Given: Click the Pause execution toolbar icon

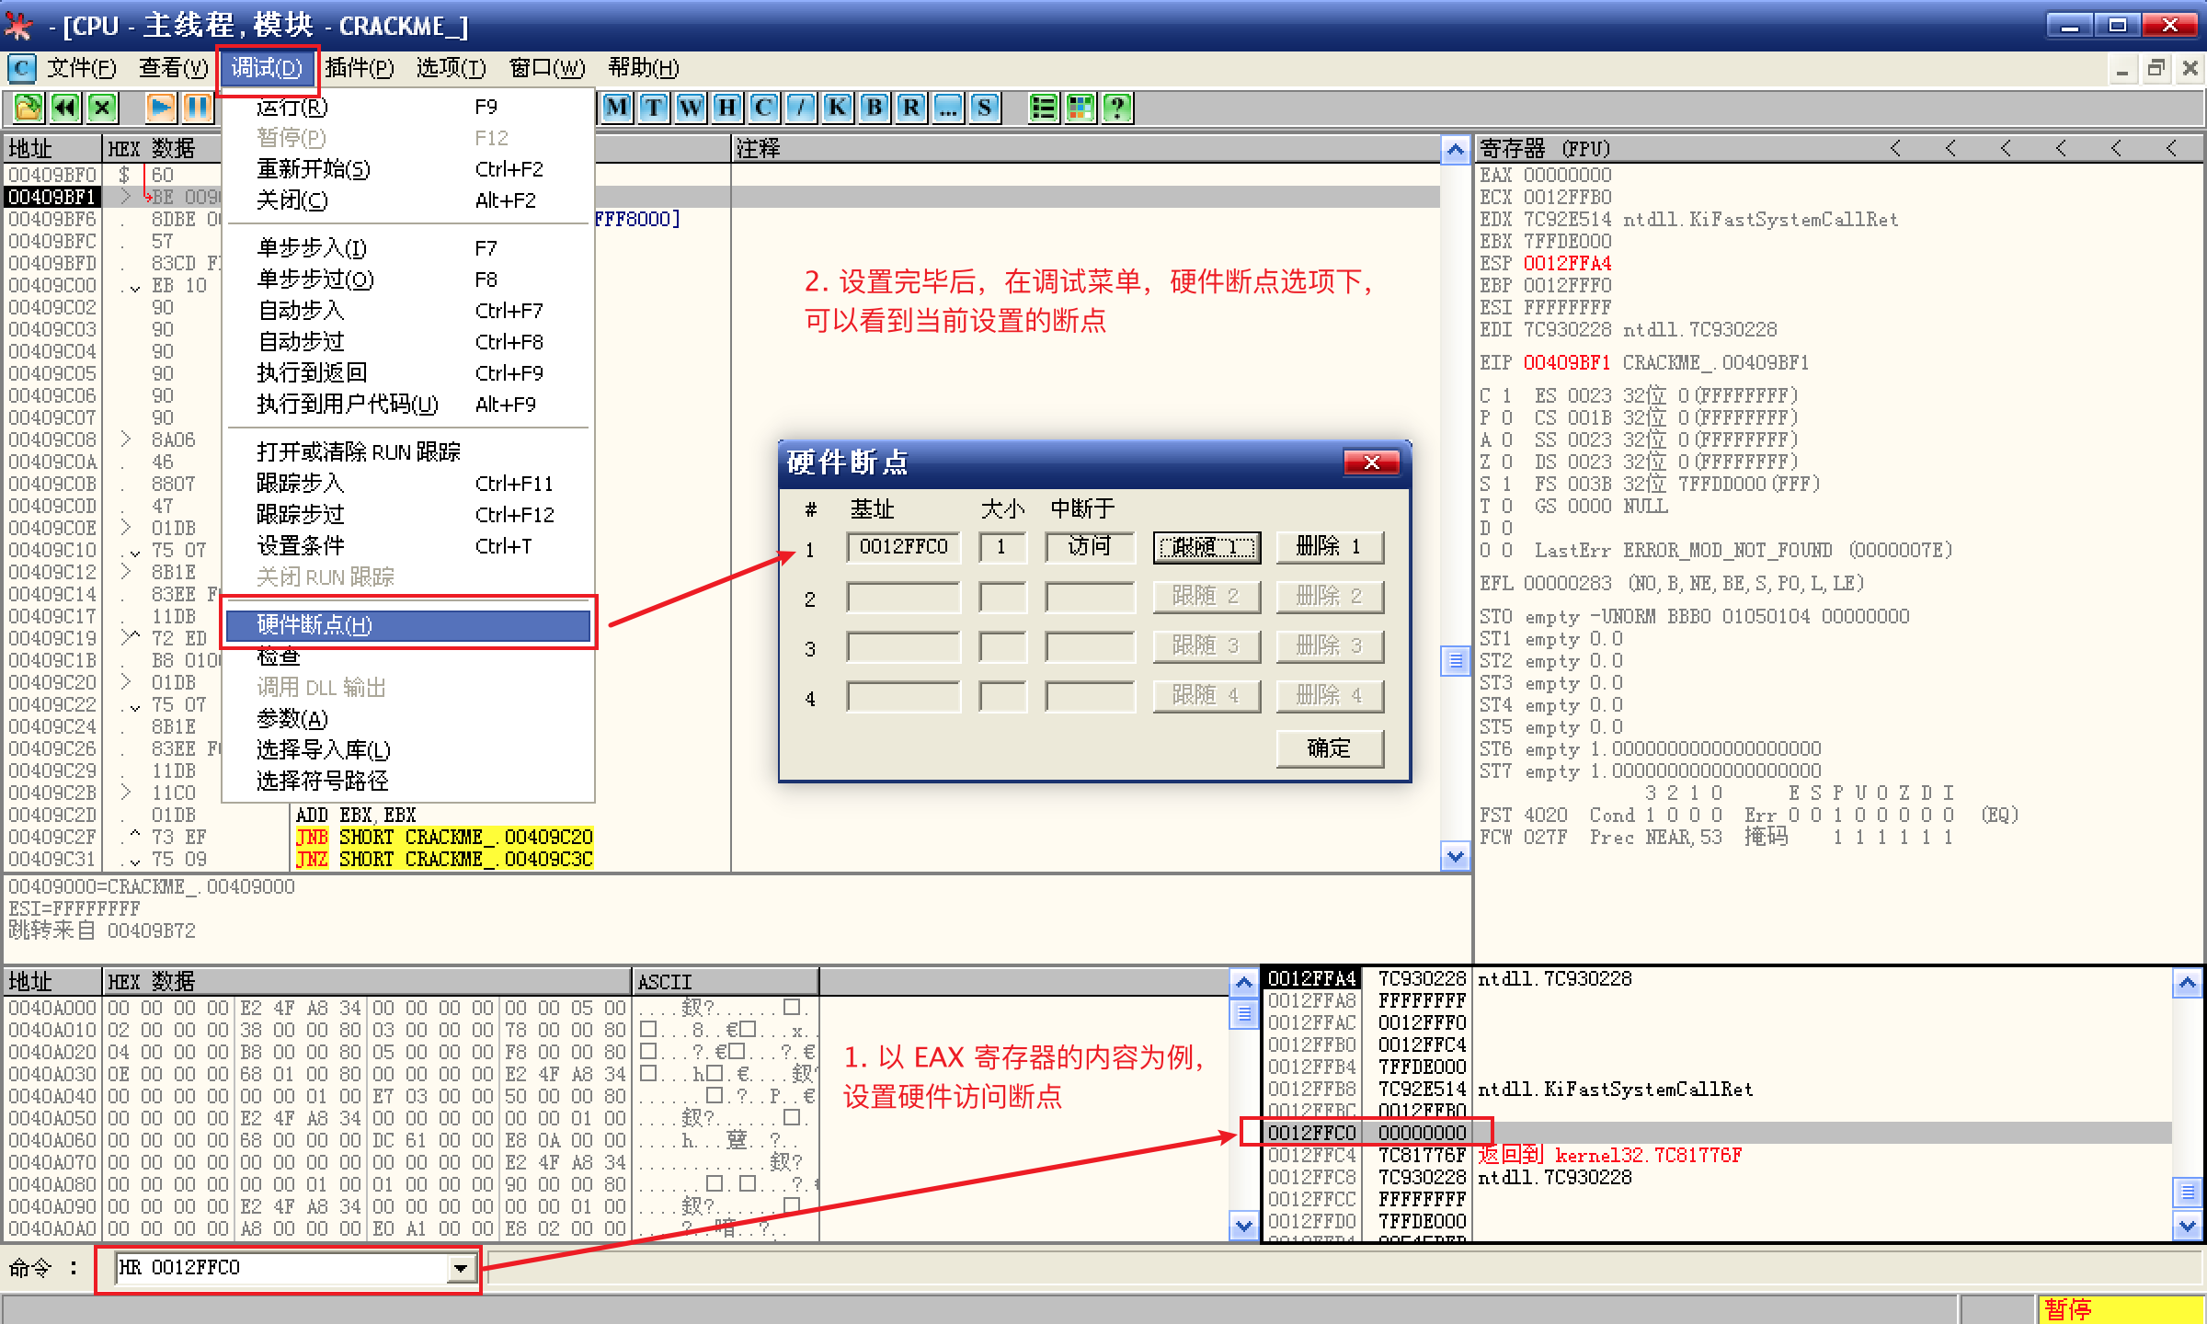Looking at the screenshot, I should pyautogui.click(x=198, y=108).
